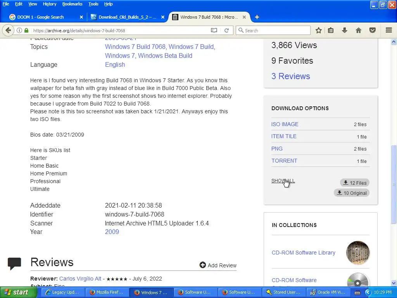Open Stored User Names taskbar item
Viewport: 397px width, 298px height.
coord(283,292)
